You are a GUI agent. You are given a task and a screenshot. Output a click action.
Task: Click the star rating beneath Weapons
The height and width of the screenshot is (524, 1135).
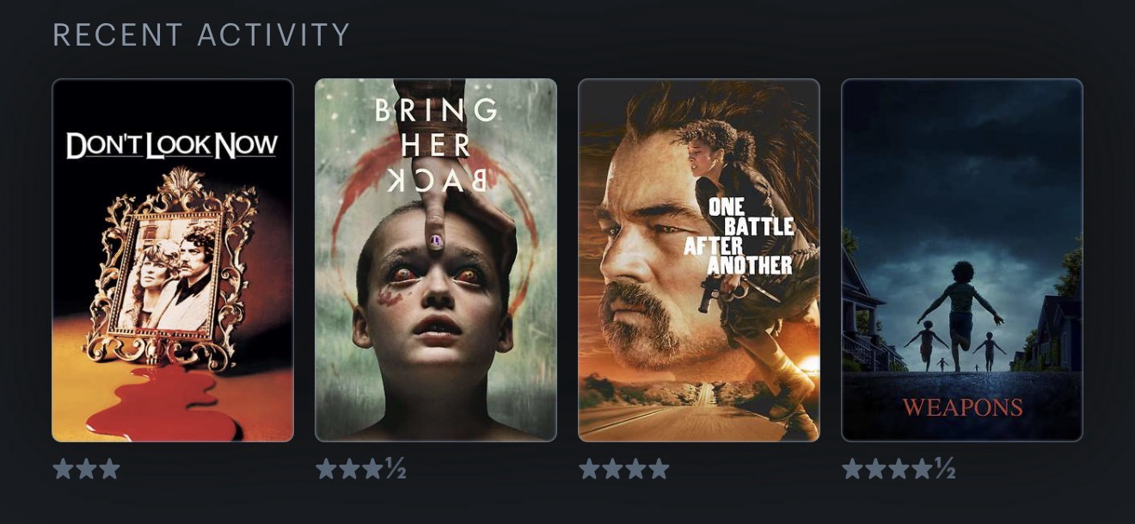tap(899, 469)
